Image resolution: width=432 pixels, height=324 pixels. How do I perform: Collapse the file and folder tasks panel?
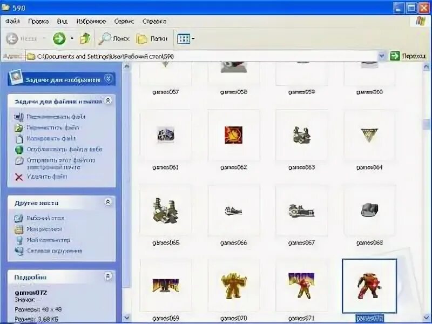109,100
